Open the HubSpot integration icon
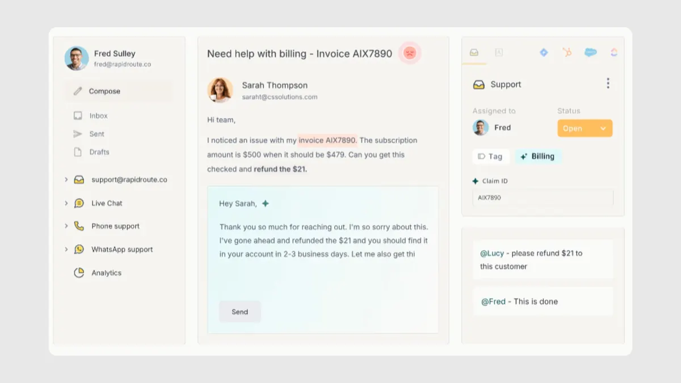This screenshot has height=383, width=681. pyautogui.click(x=567, y=52)
